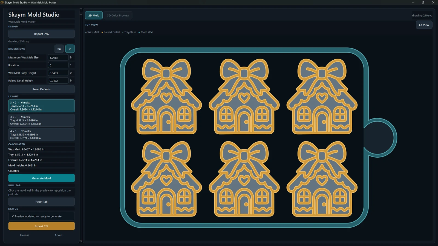Click the 'Wax Melt: 1.8457 × 1.9685 in' row
Viewport: 438px width, 246px height.
[26, 149]
